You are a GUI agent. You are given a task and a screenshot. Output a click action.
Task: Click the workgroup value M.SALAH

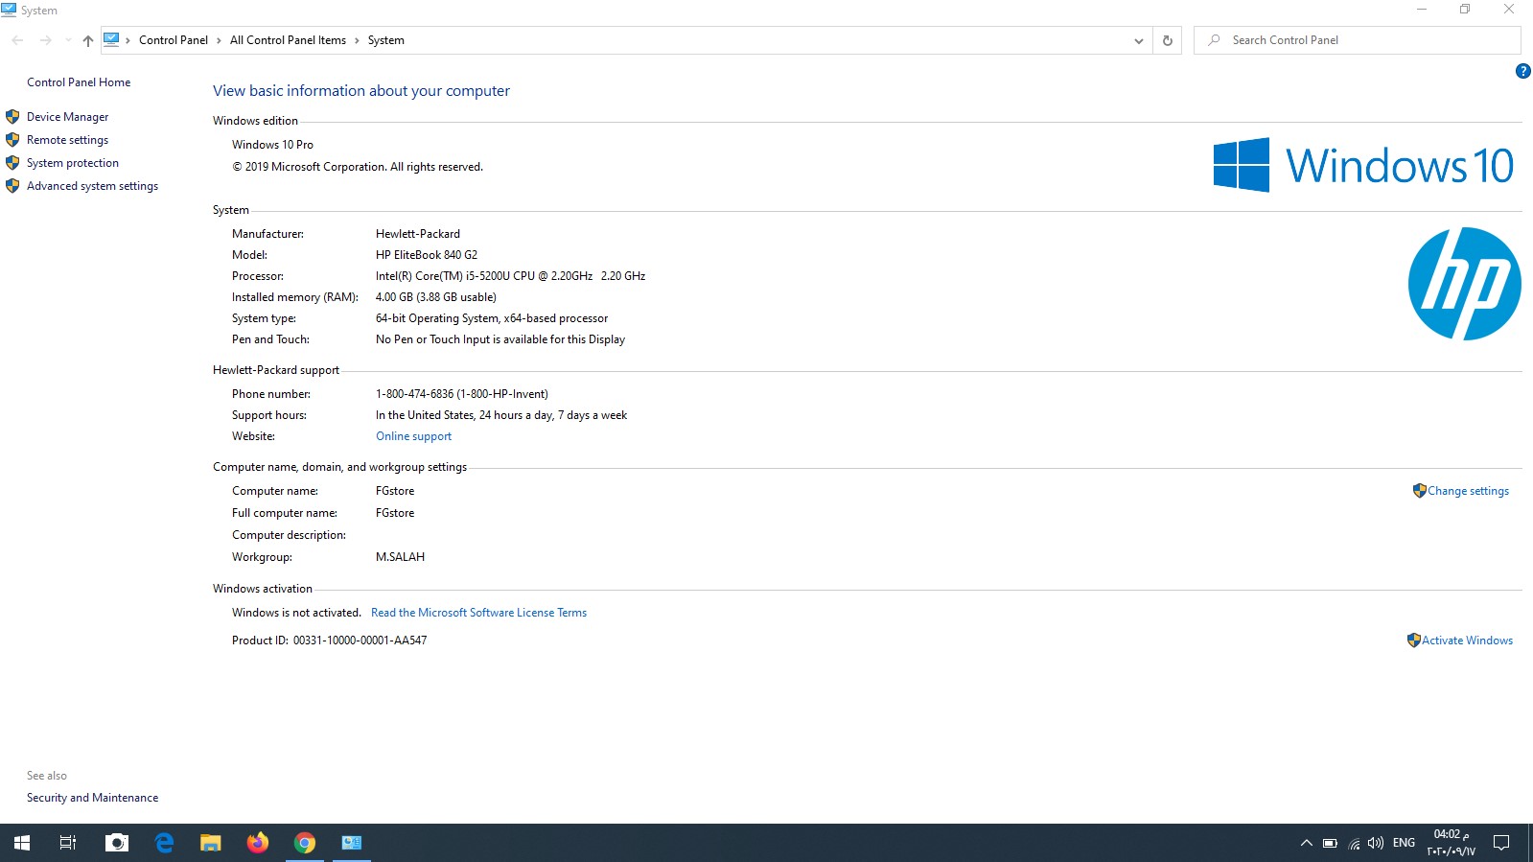click(x=400, y=557)
